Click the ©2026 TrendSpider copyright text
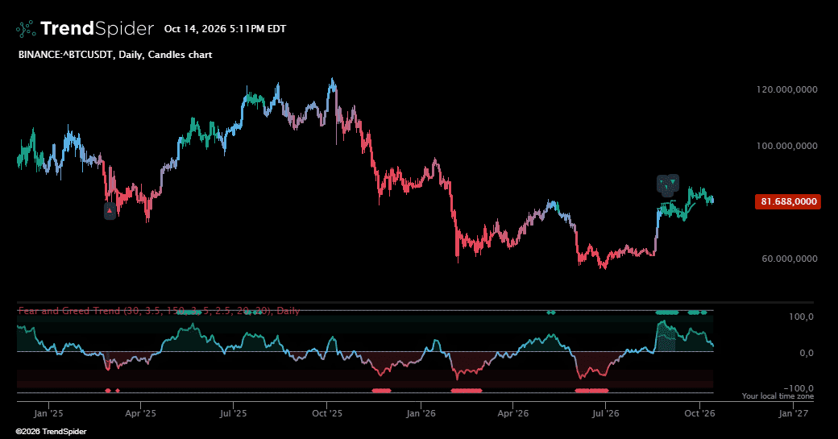The width and height of the screenshot is (838, 439). click(51, 432)
